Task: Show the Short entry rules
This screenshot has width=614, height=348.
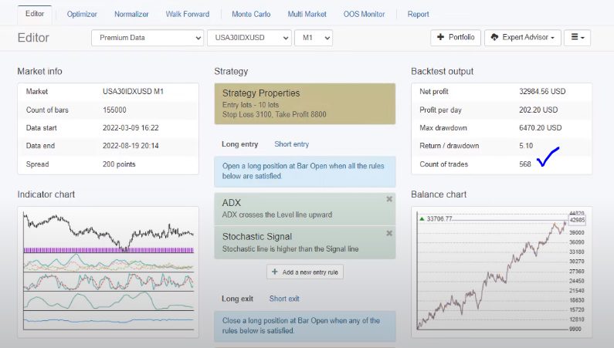Action: point(291,144)
